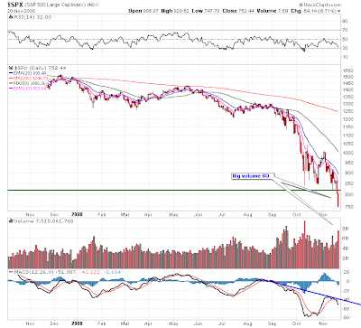This screenshot has height=328, width=361.
Task: Click the 8B label on the volume axis
Action: pos(345,229)
